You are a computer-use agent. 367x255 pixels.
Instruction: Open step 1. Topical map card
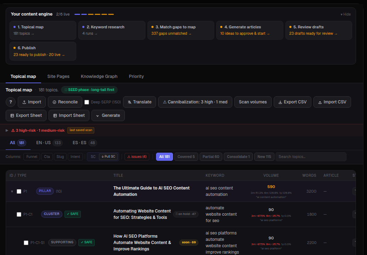(43, 30)
